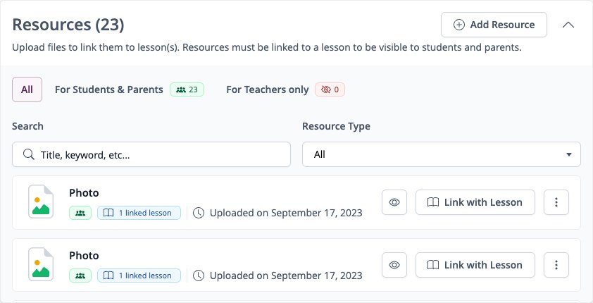Open three-dot menu for second Photo resource
593x303 pixels.
pyautogui.click(x=556, y=265)
